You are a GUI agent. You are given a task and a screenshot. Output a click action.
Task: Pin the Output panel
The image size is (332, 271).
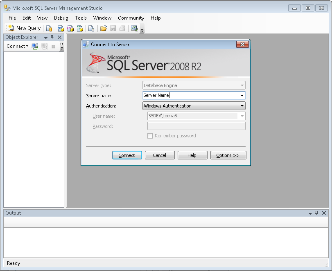(317, 213)
